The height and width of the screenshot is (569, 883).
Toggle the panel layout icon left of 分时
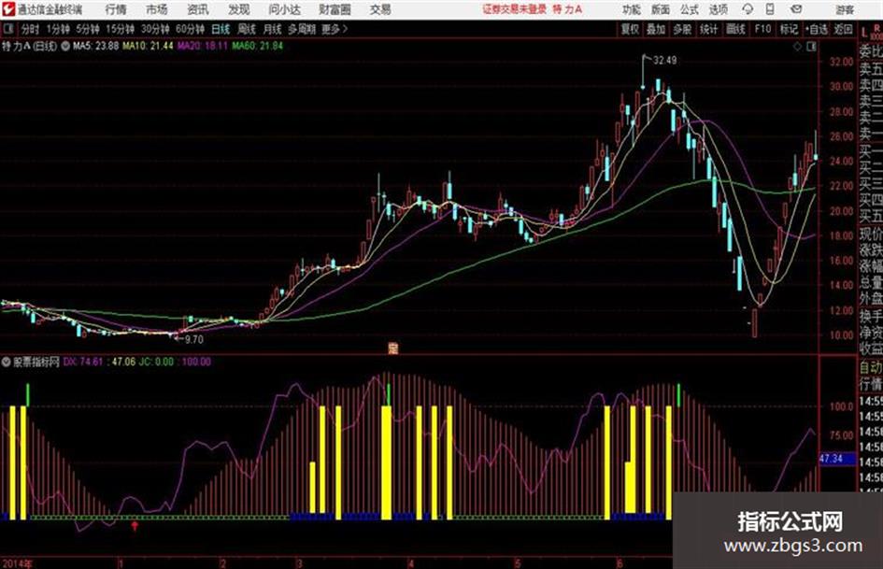pyautogui.click(x=7, y=29)
